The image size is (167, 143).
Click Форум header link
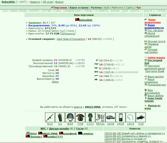(x=59, y=2)
